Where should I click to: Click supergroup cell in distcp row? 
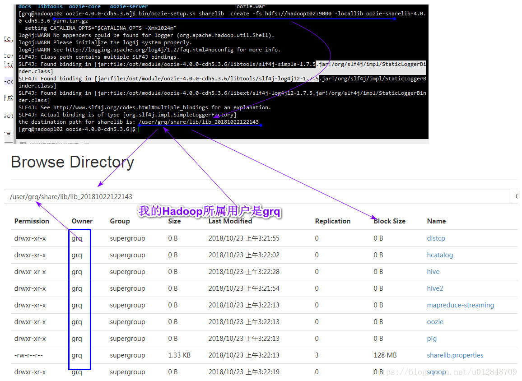127,239
